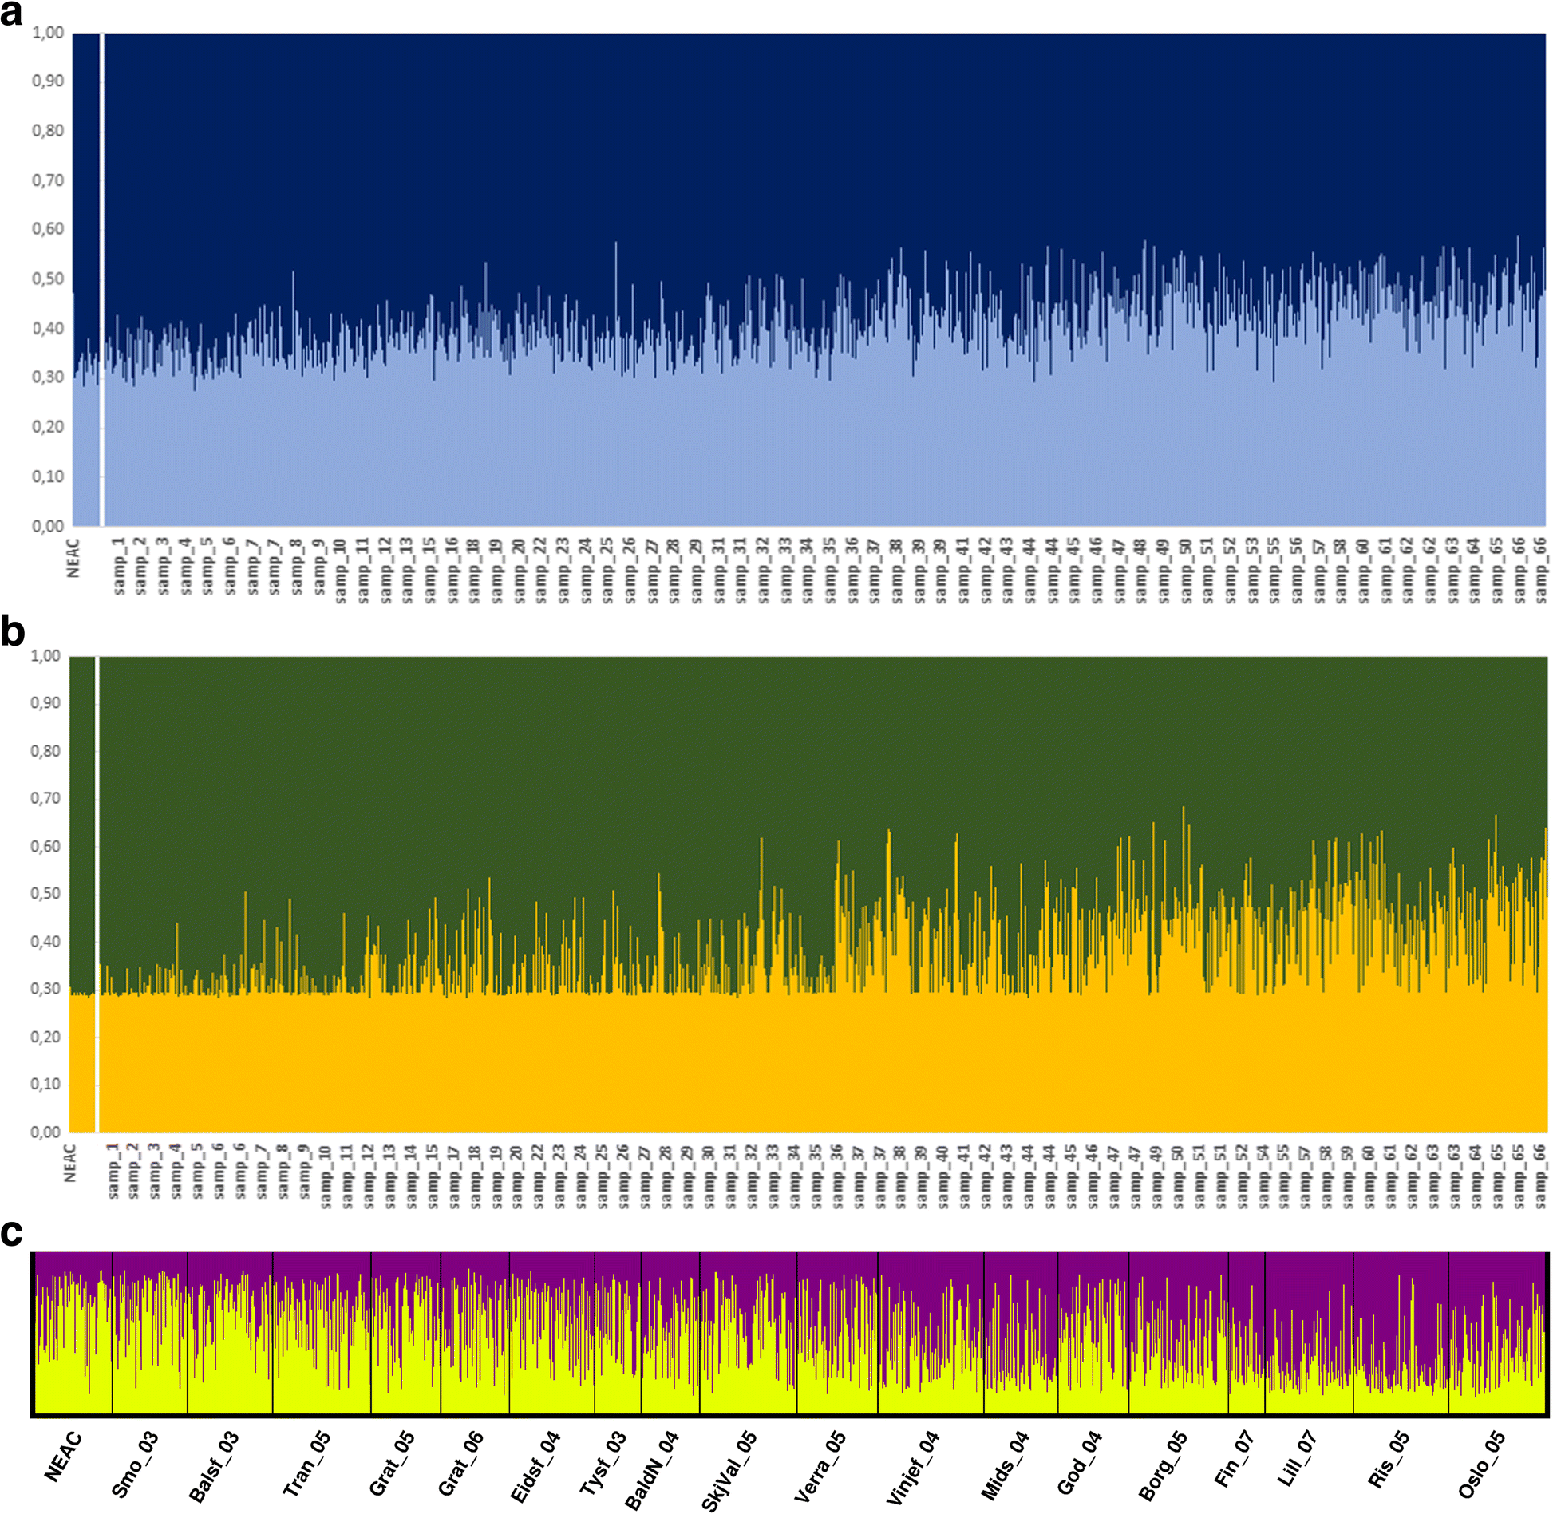The width and height of the screenshot is (1553, 1514).
Task: Select label 'samp_17' under panel b
Action: pos(454,1176)
